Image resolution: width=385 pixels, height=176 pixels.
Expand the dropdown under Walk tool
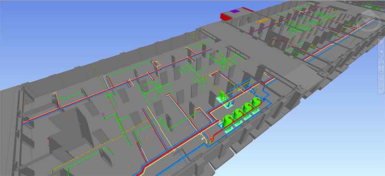(381, 83)
